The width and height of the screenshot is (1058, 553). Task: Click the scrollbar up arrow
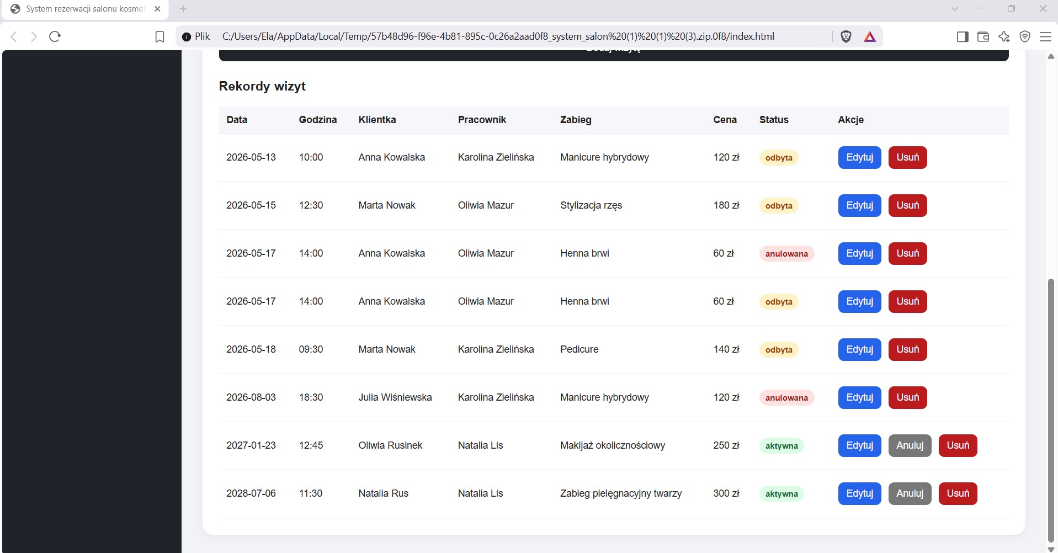(x=1051, y=56)
